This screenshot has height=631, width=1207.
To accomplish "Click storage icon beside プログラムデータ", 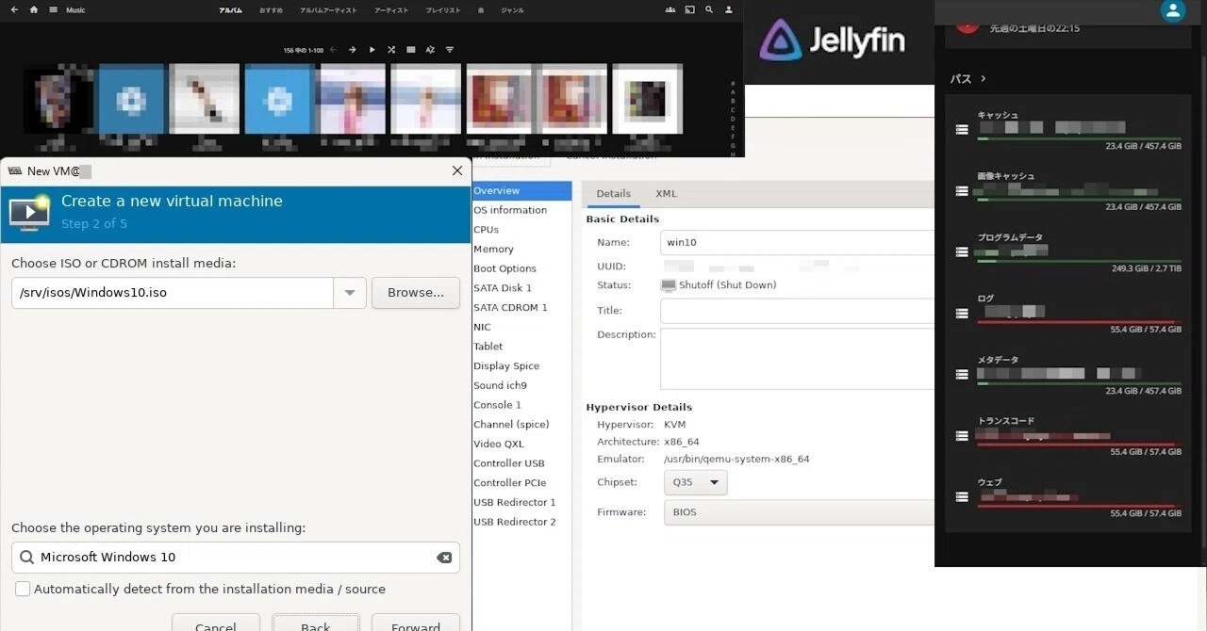I will (x=962, y=252).
